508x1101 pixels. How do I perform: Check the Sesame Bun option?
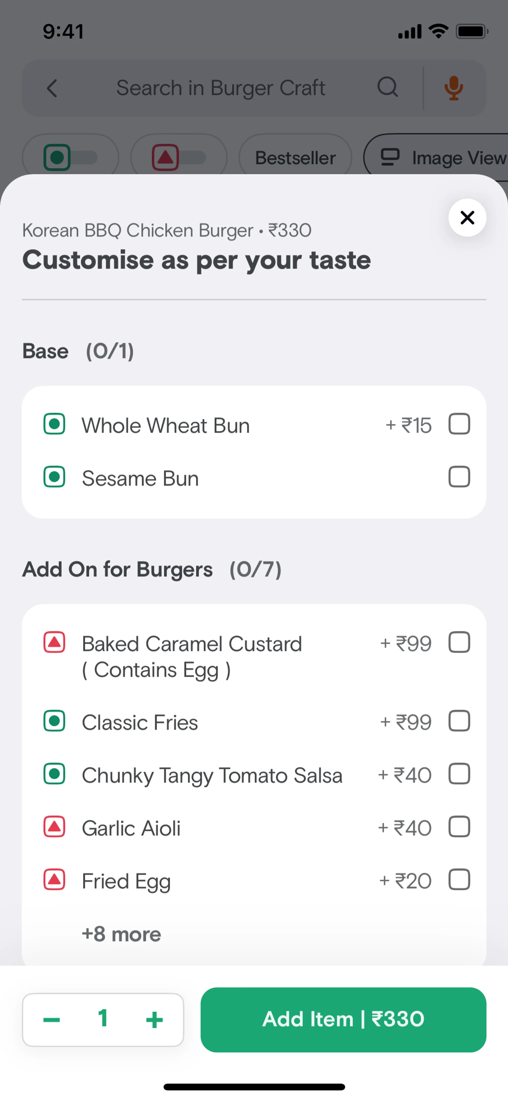click(x=459, y=477)
